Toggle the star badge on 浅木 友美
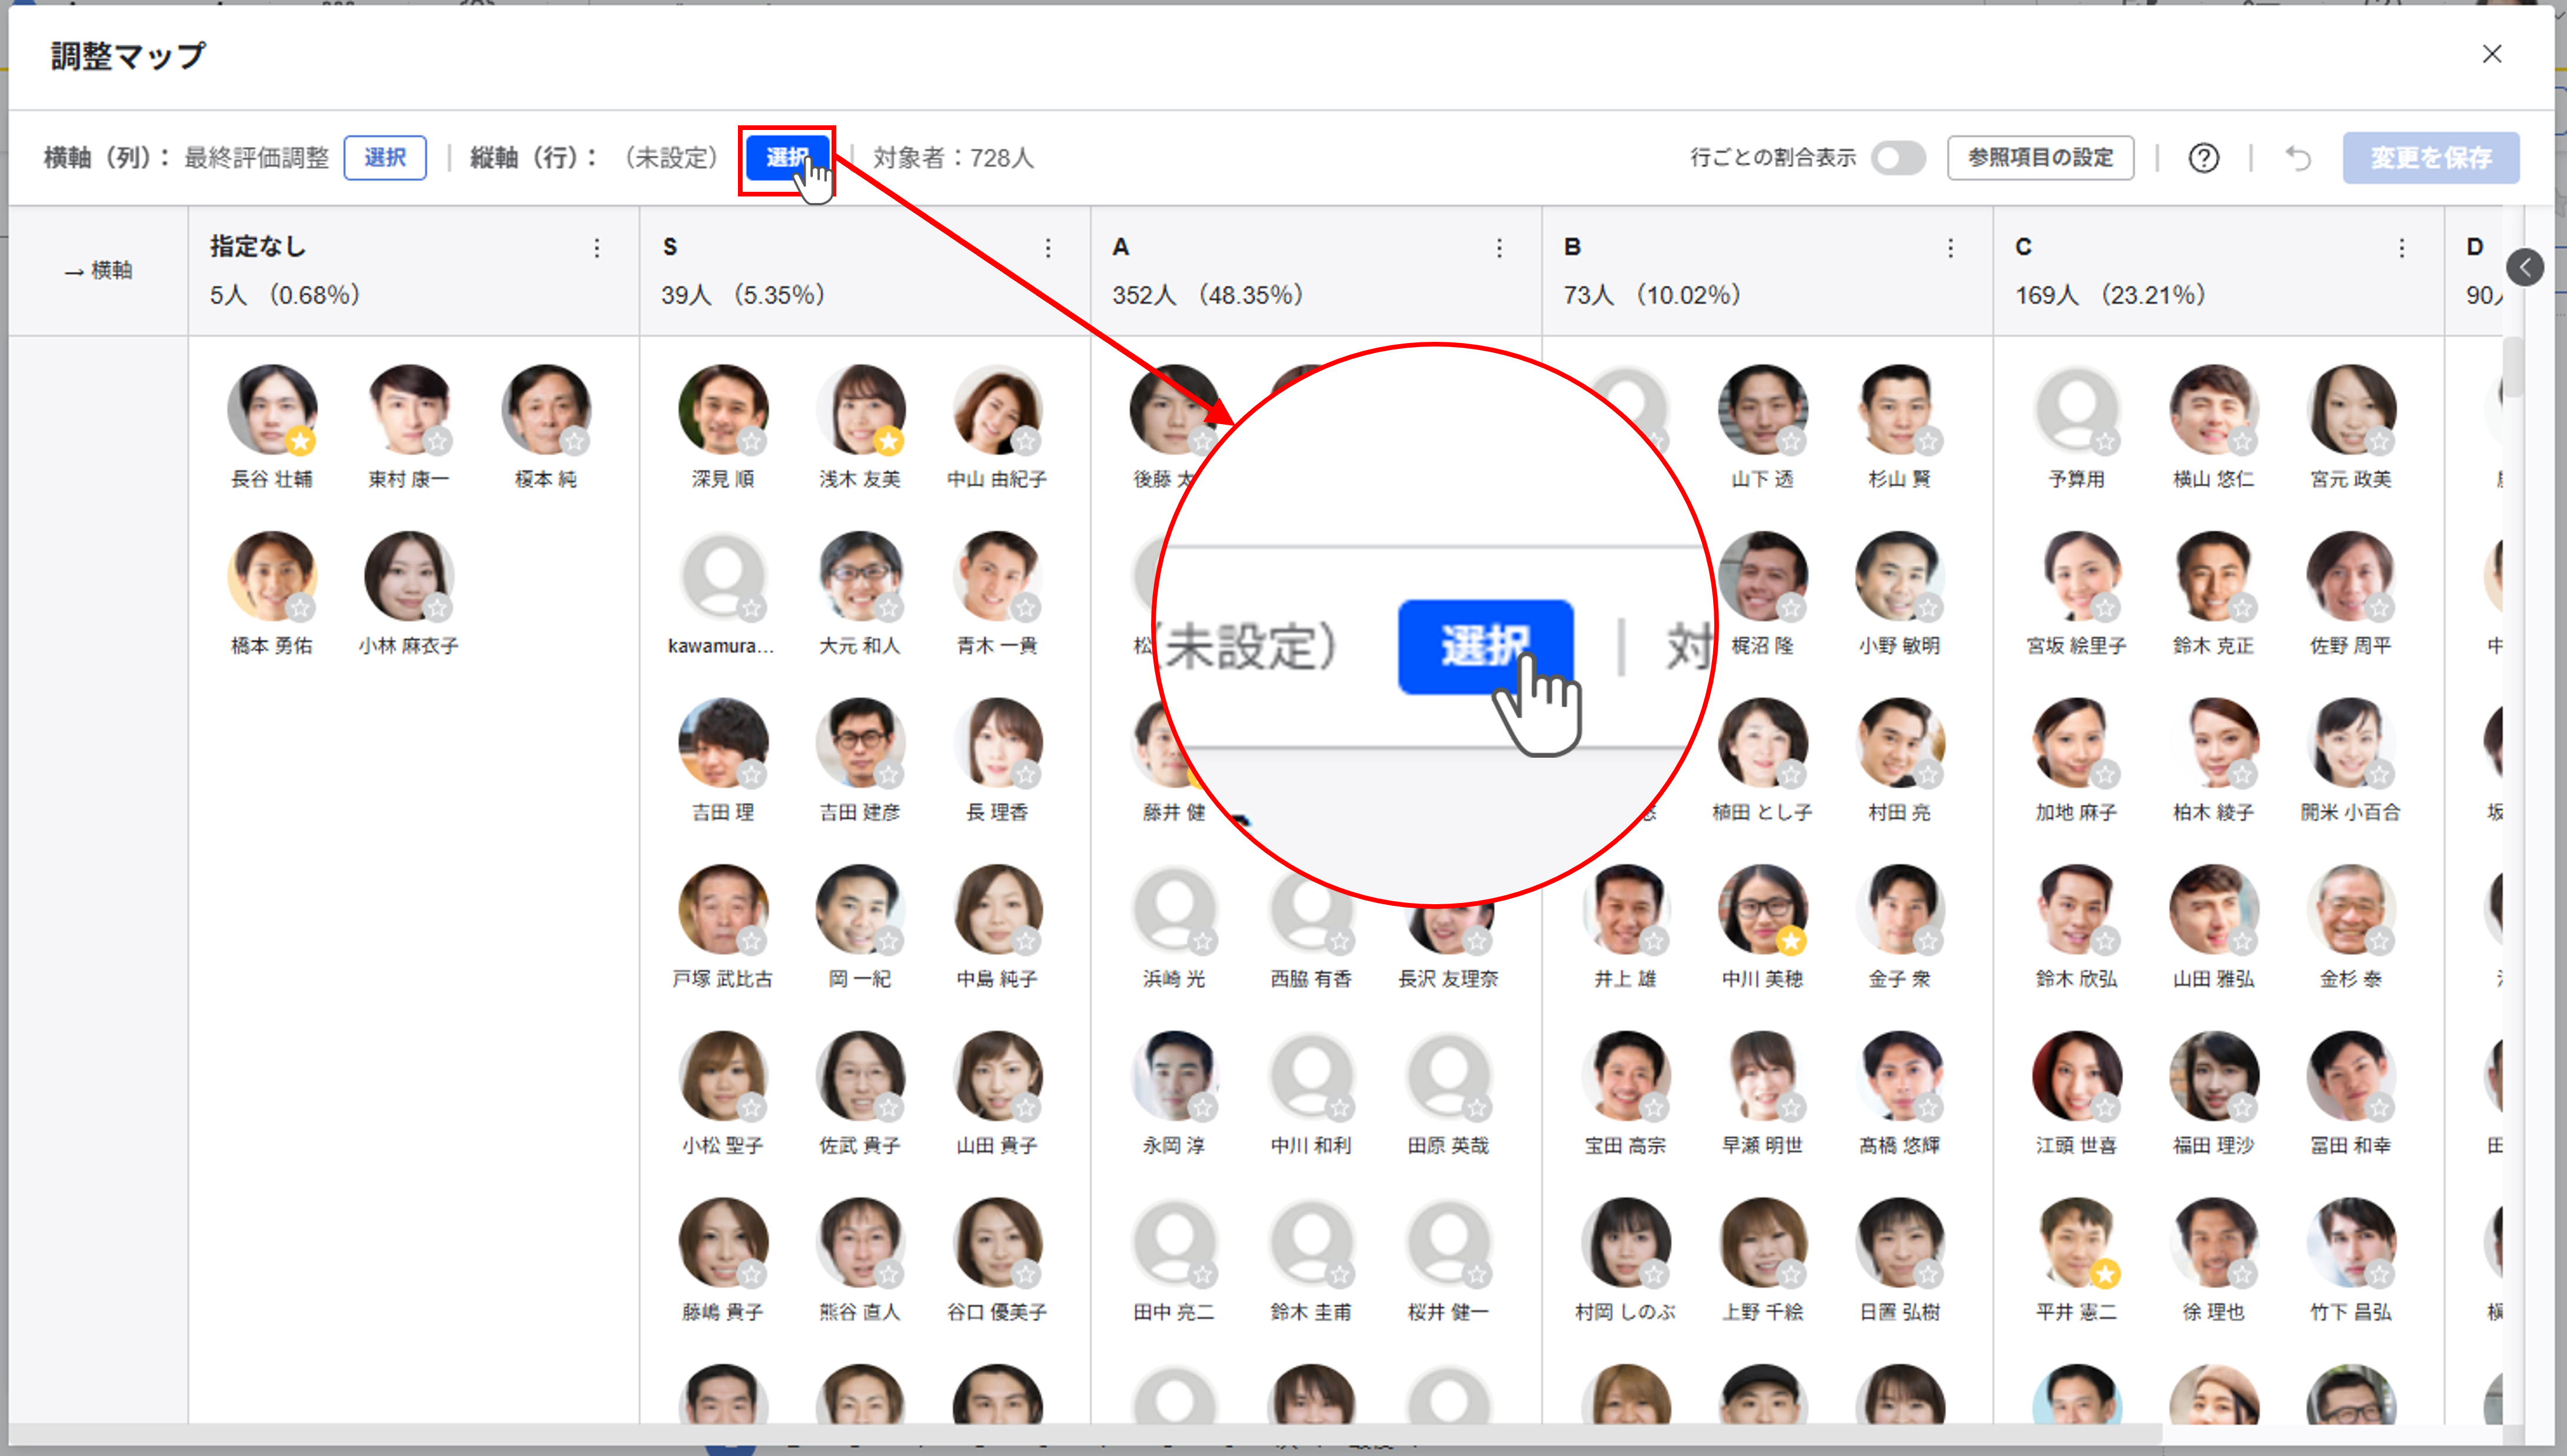Image resolution: width=2567 pixels, height=1456 pixels. [x=887, y=441]
